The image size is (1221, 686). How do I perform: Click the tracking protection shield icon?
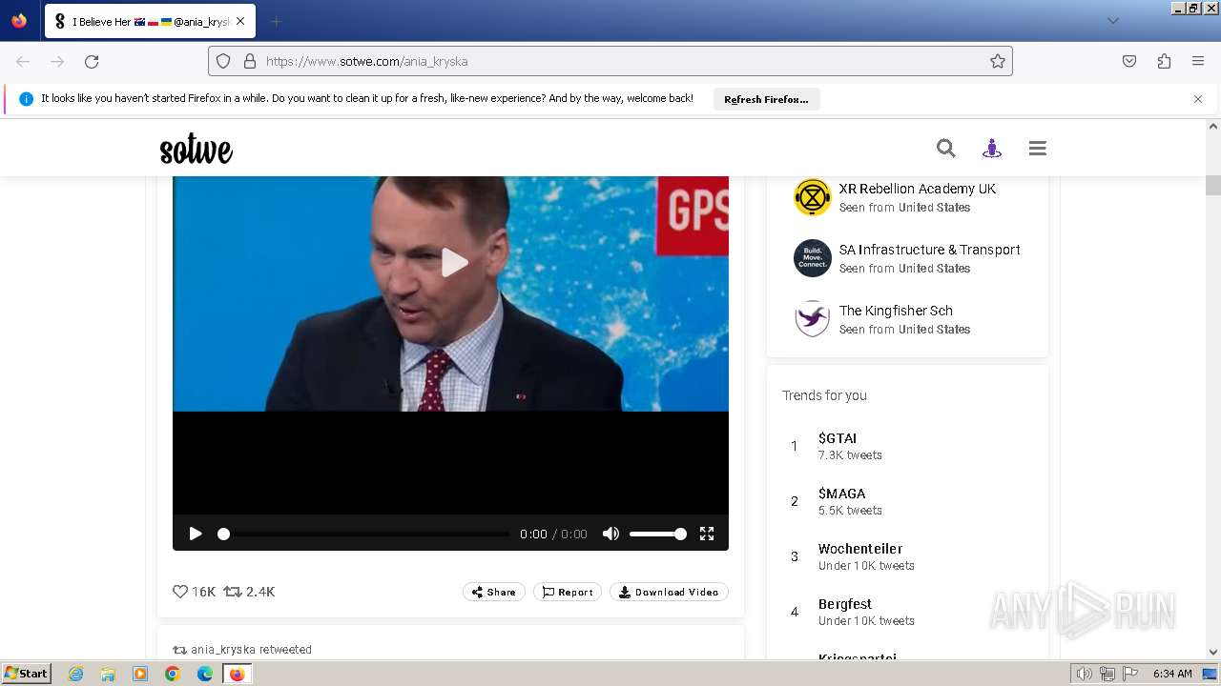click(223, 61)
